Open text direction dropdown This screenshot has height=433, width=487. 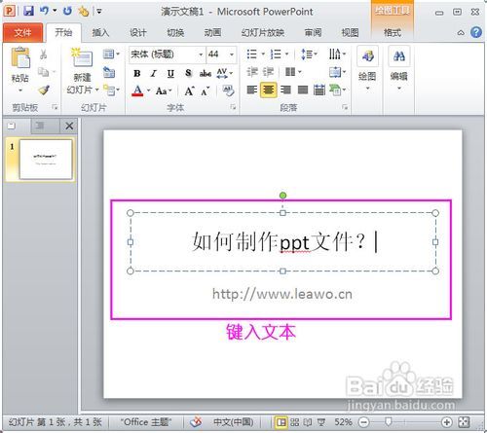point(337,54)
